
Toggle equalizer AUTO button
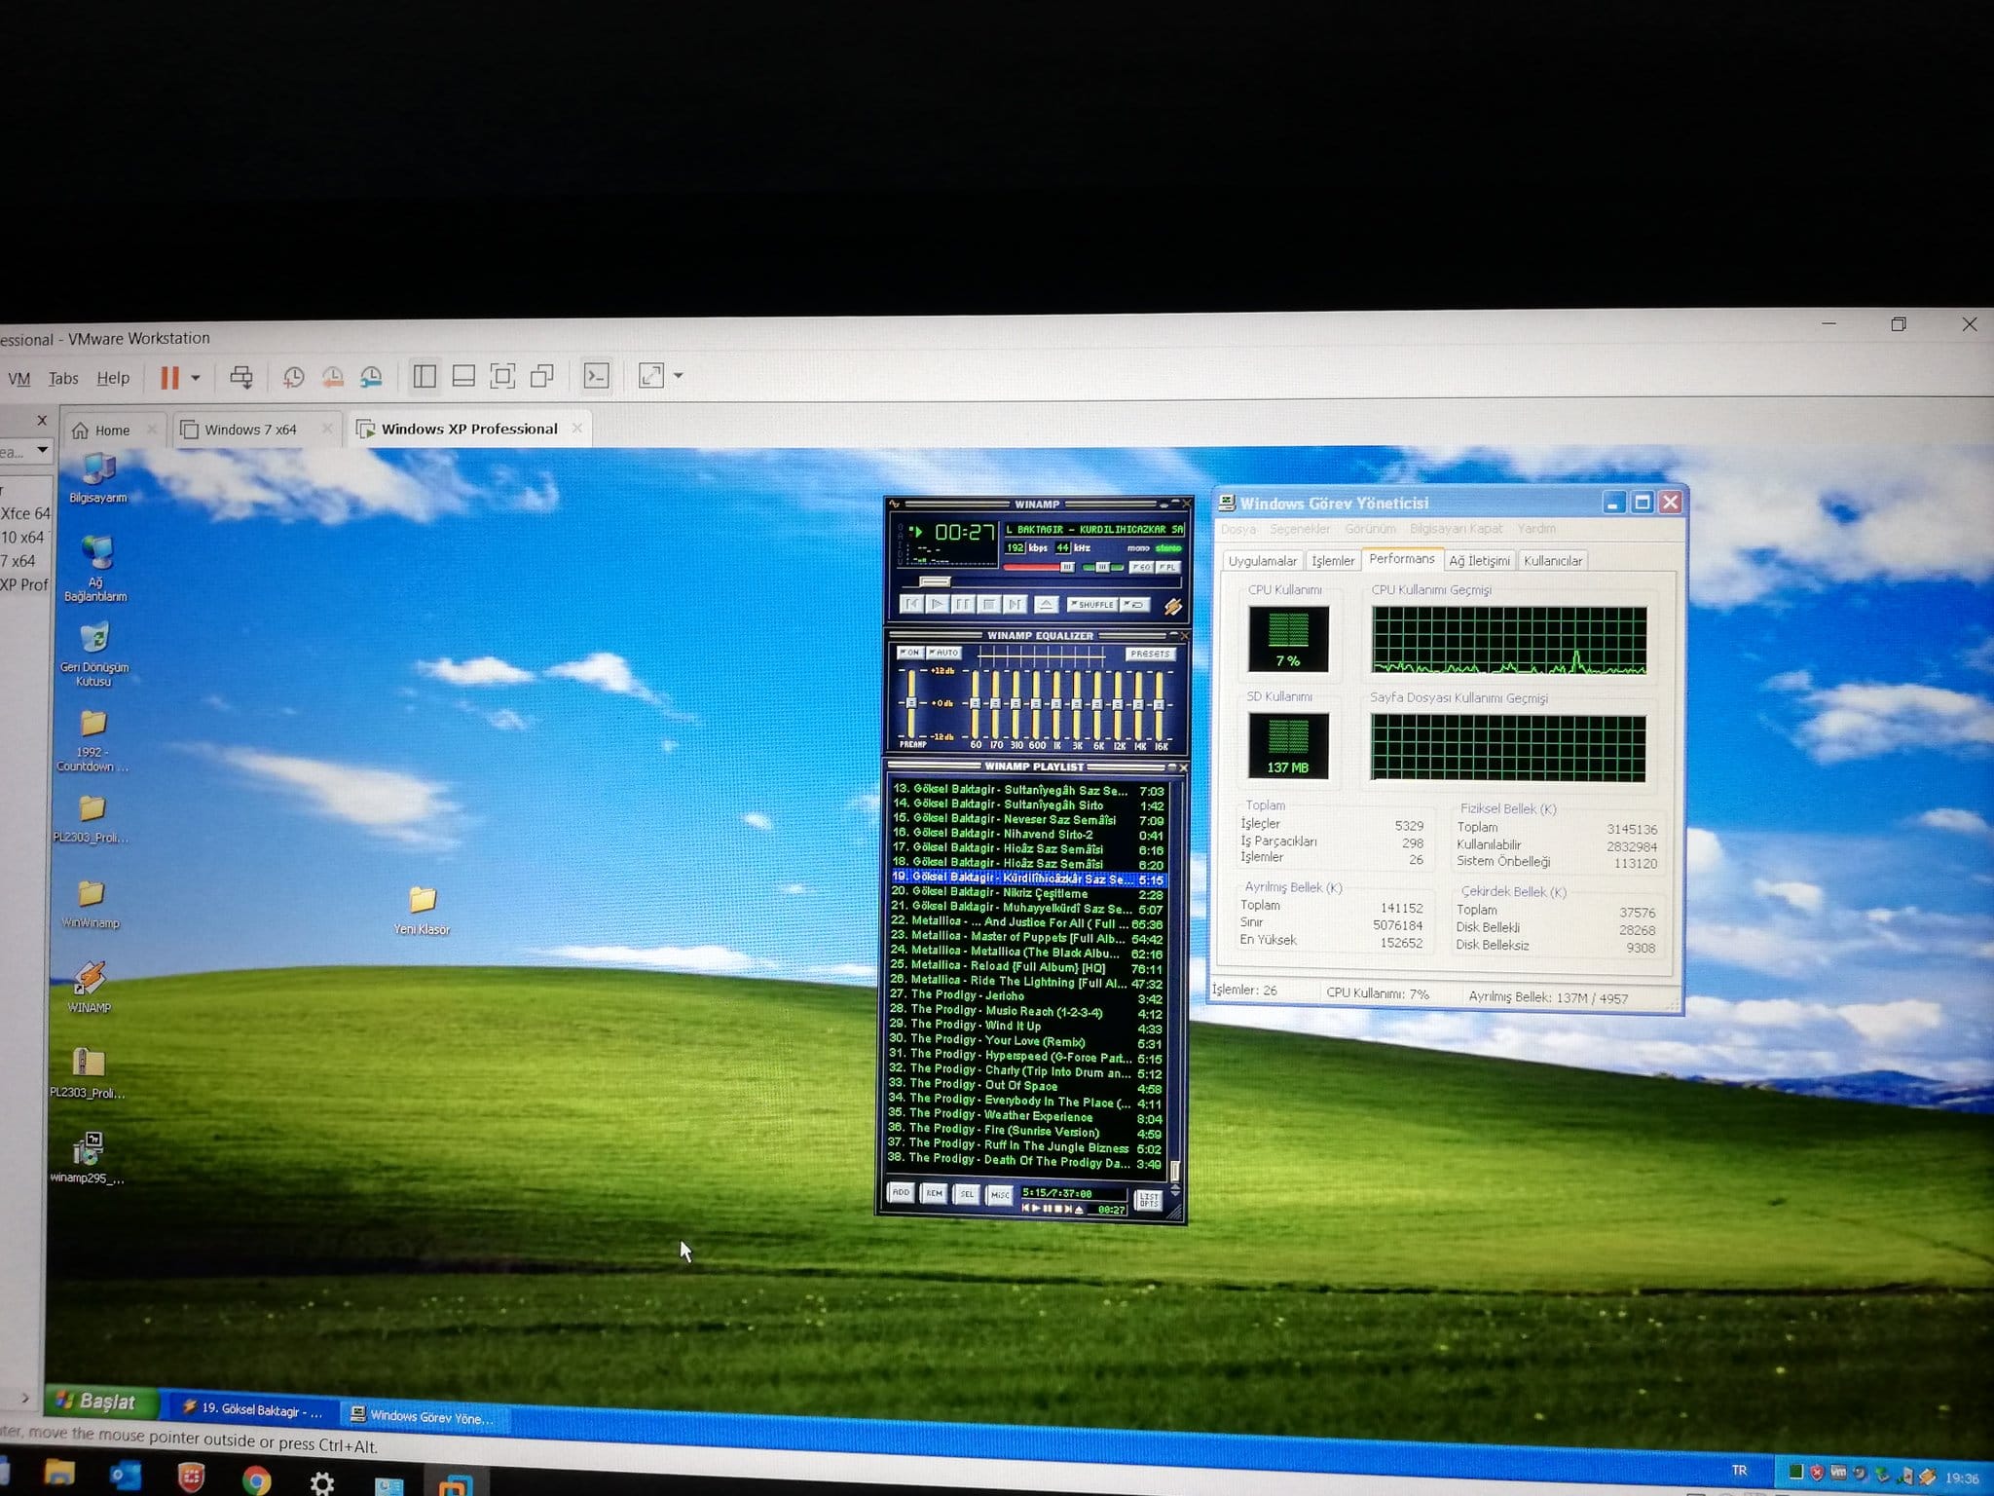(943, 653)
